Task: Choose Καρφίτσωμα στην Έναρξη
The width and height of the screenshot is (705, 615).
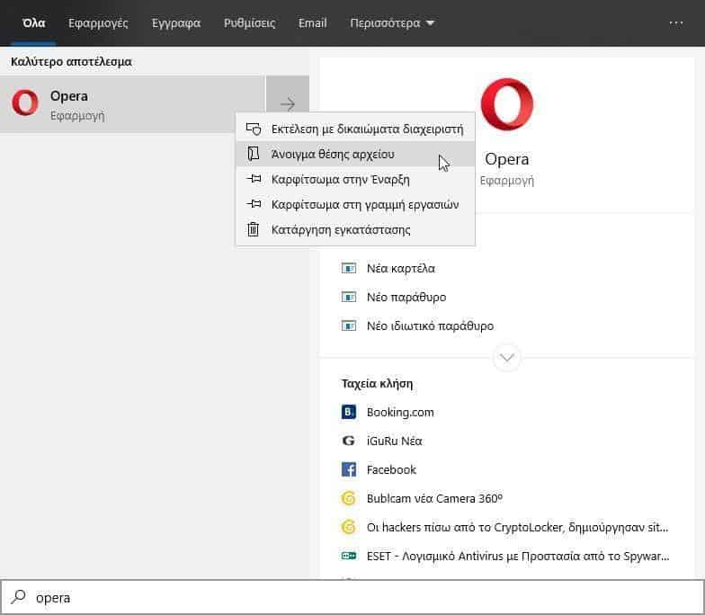Action: pyautogui.click(x=355, y=180)
